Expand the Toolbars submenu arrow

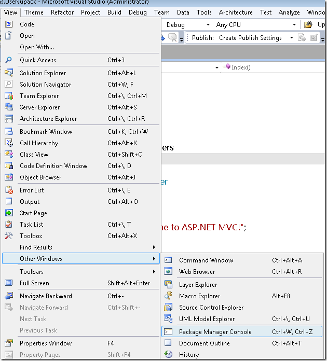click(154, 272)
